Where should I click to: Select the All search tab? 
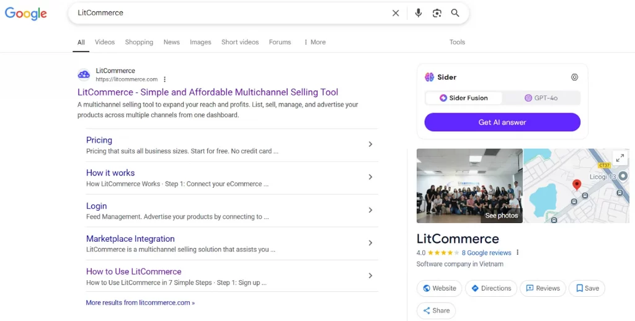pyautogui.click(x=81, y=42)
